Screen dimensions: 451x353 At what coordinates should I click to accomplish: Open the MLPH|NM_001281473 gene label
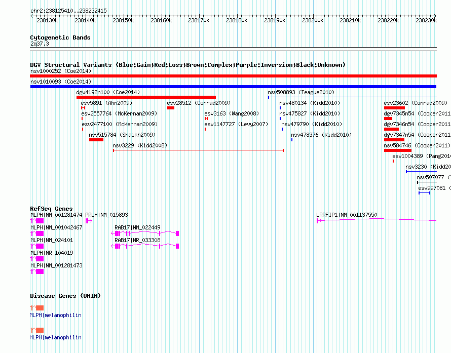point(56,265)
